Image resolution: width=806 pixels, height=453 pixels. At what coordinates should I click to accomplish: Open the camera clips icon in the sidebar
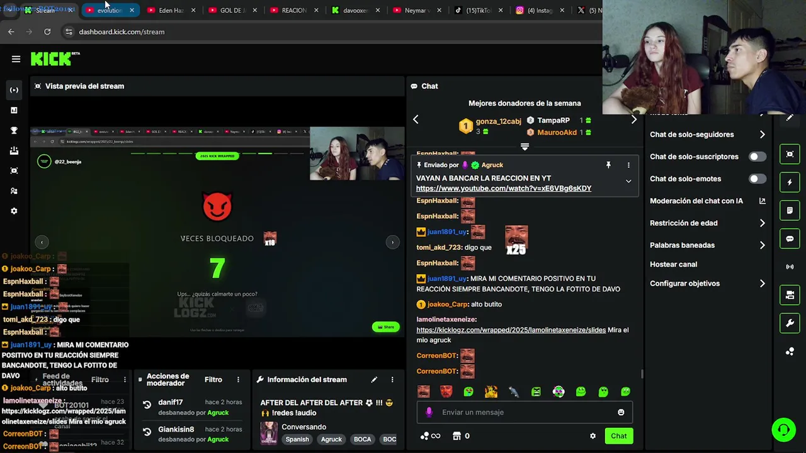coord(14,171)
